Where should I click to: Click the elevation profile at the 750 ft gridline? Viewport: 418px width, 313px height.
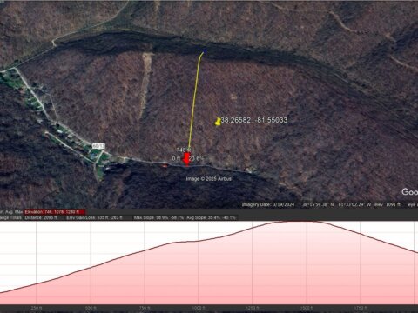(145, 250)
